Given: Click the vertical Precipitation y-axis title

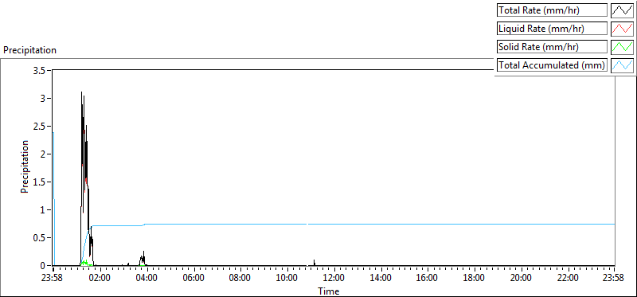Looking at the screenshot, I should [x=25, y=167].
